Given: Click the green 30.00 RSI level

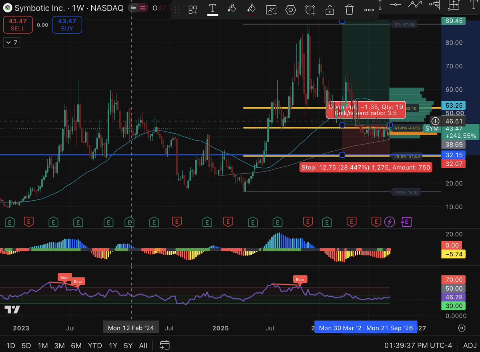Looking at the screenshot, I should [x=454, y=306].
